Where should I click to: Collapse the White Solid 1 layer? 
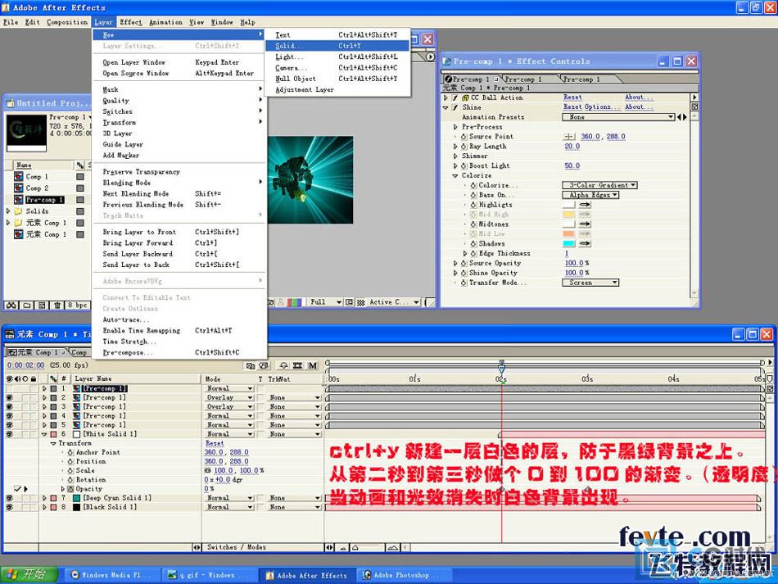[45, 434]
